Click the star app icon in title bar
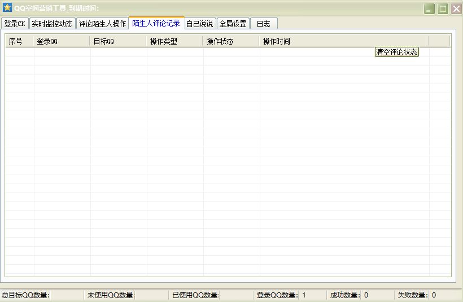 pos(7,8)
